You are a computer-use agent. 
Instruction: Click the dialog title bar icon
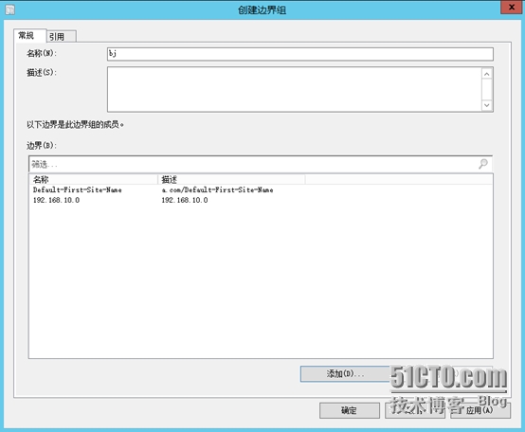(10, 9)
